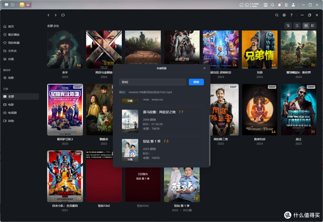Open the yellow file manager taskbar icon
Viewport: 323px width, 222px height.
tap(22, 5)
